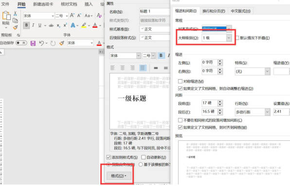Click Format Painter in quick access toolbar
Screen dimensions: 290x186
pyautogui.click(x=62, y=43)
